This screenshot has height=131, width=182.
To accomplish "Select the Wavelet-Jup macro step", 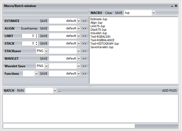I will click(99, 33).
